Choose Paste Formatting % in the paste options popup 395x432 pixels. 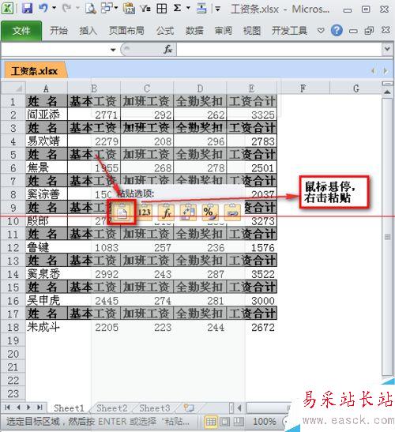(210, 212)
